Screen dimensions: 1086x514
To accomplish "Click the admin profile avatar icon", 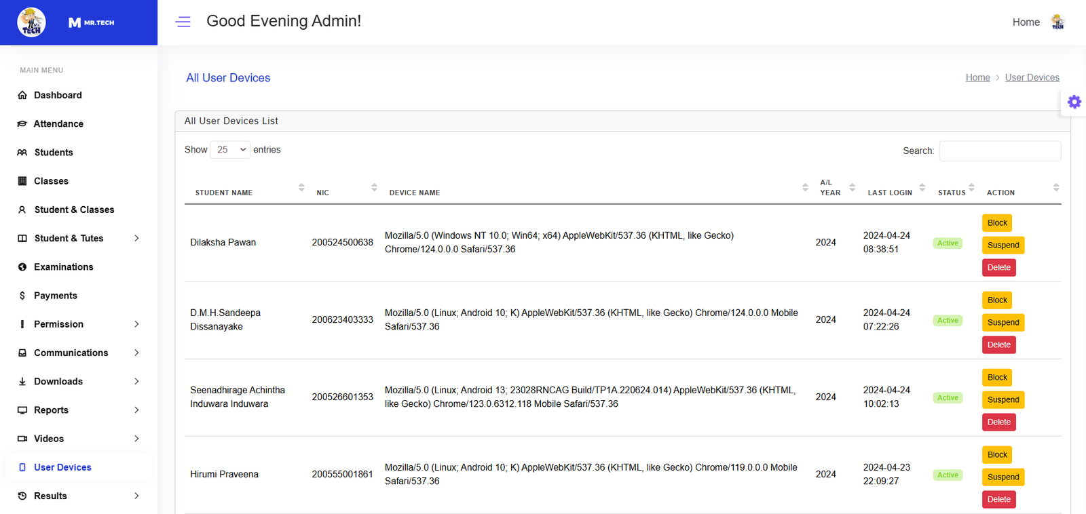I will click(x=1057, y=22).
